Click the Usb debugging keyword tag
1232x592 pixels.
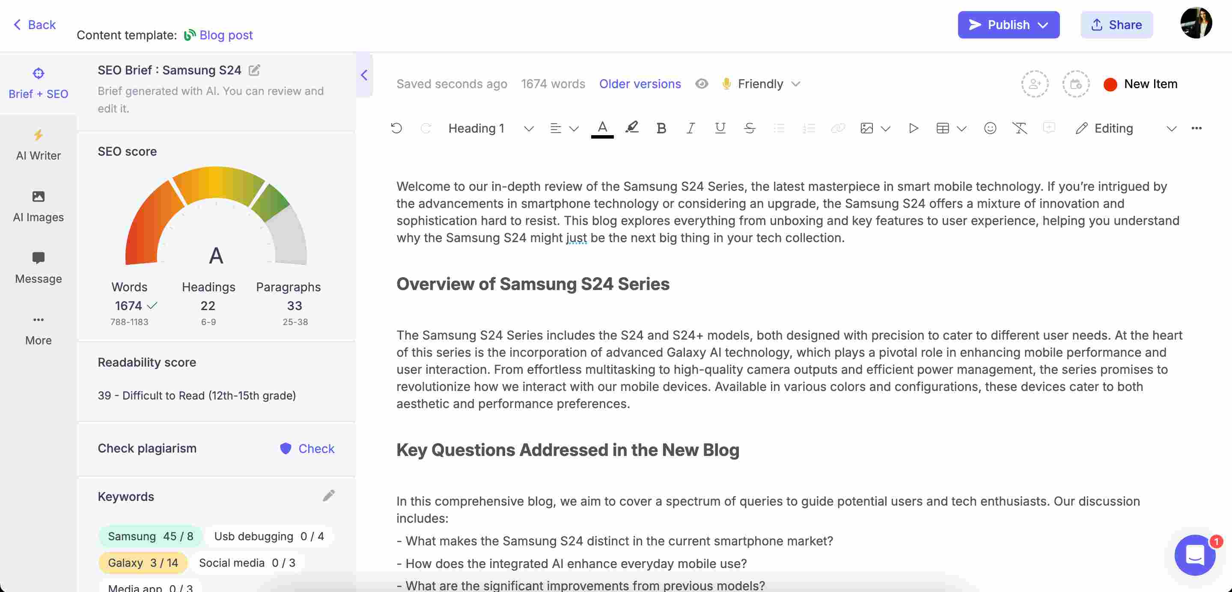269,536
